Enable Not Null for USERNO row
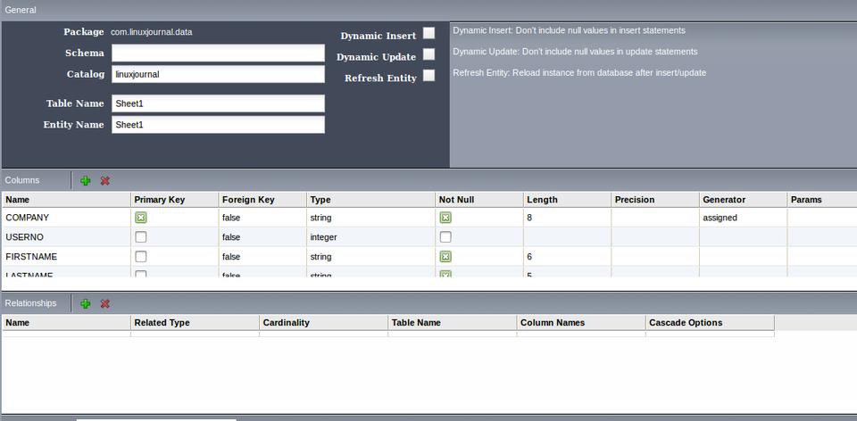 (x=445, y=237)
